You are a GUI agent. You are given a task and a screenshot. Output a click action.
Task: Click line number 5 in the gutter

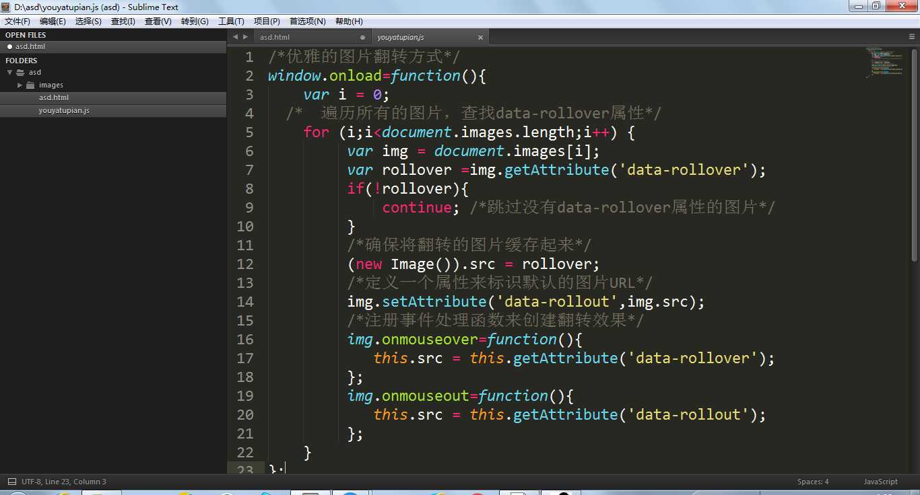250,132
